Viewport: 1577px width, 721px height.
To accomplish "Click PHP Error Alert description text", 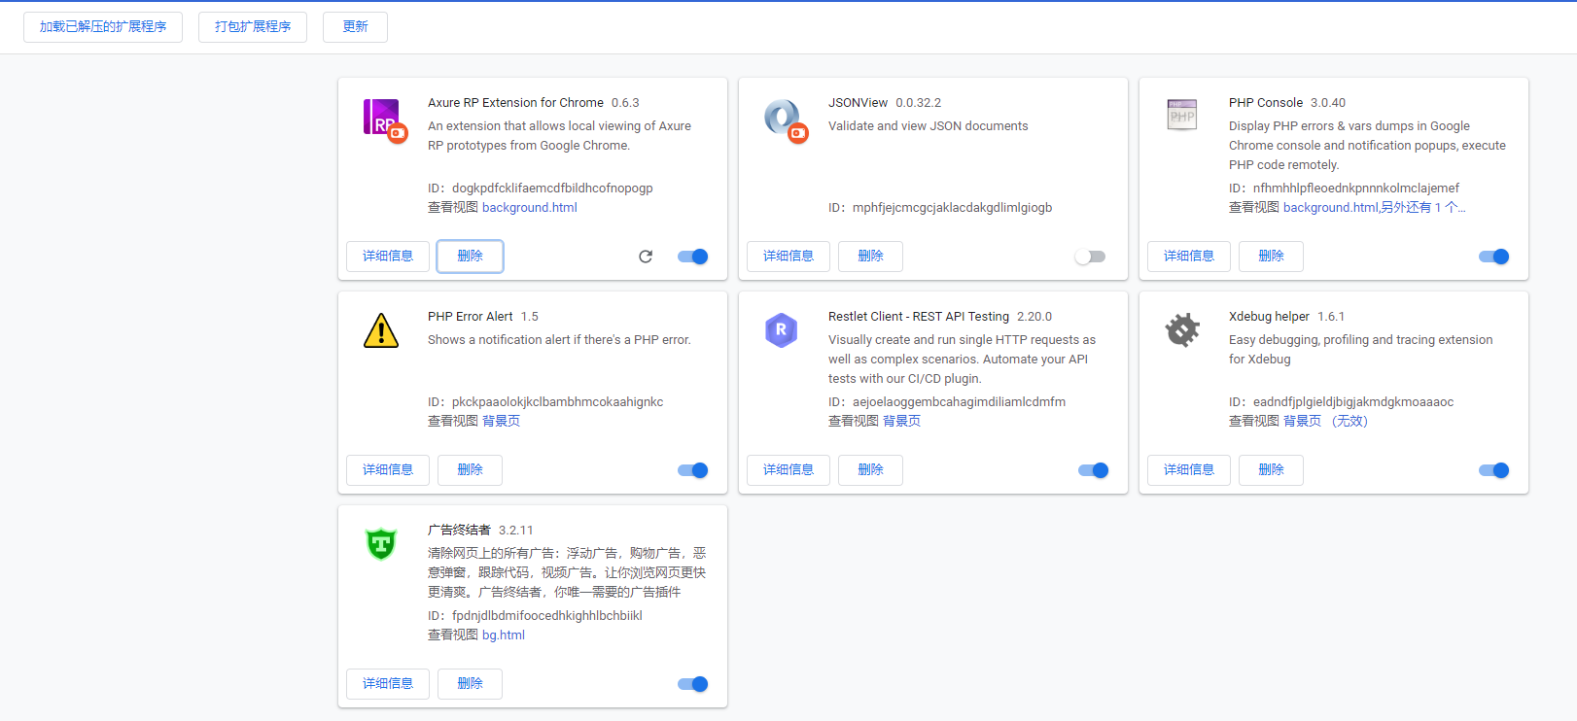I will (x=559, y=340).
